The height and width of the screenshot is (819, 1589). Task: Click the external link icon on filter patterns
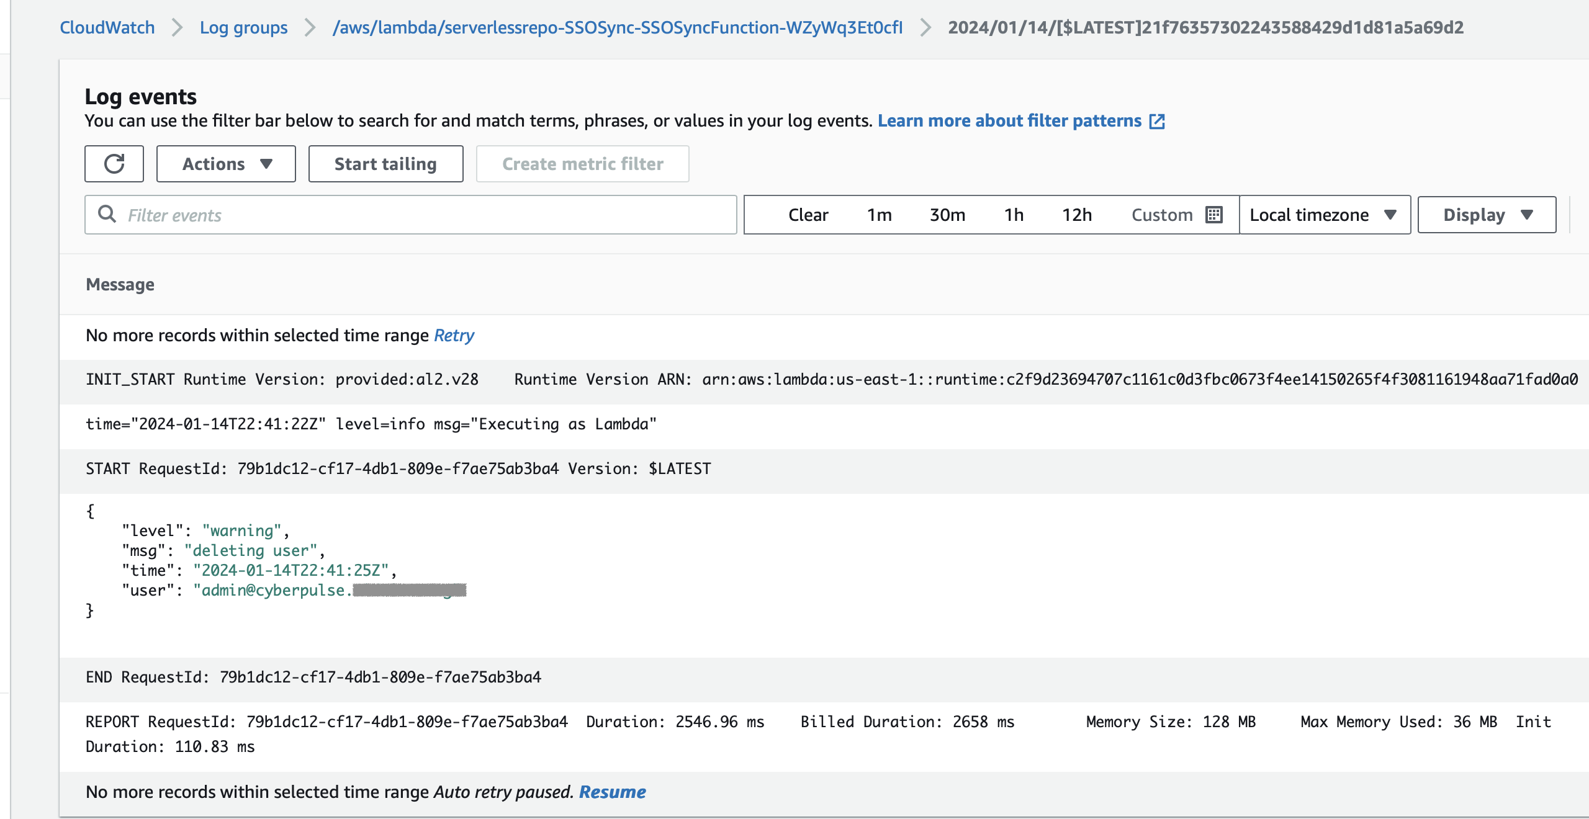click(x=1158, y=122)
